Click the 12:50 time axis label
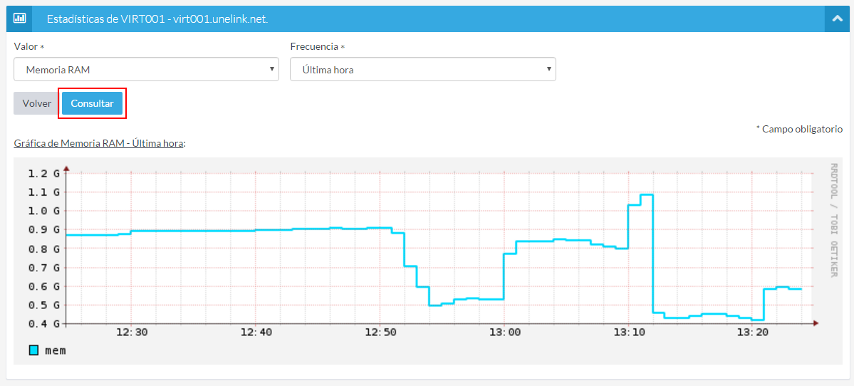 click(x=379, y=333)
